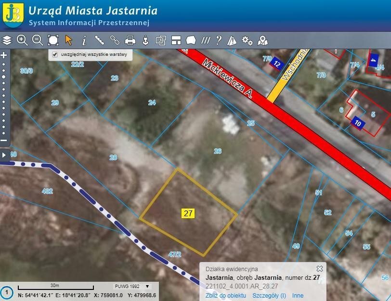
Task: Click the Wschodnia street label
Action: point(295,65)
